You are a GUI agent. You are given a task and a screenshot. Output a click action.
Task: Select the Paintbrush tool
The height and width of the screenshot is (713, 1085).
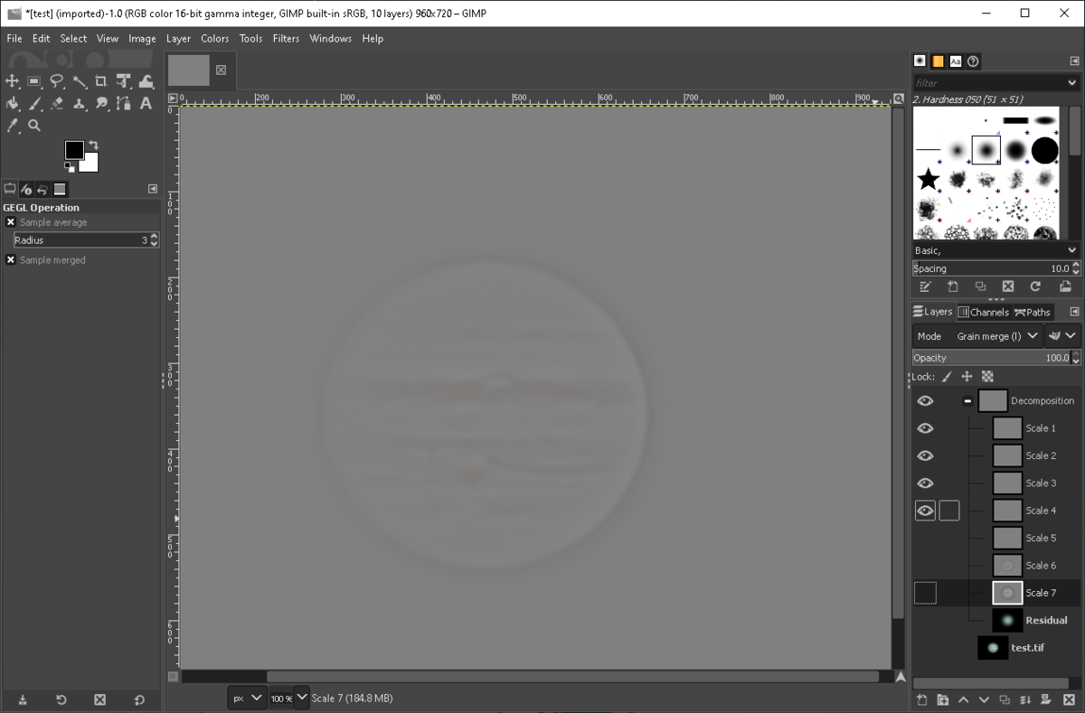34,104
